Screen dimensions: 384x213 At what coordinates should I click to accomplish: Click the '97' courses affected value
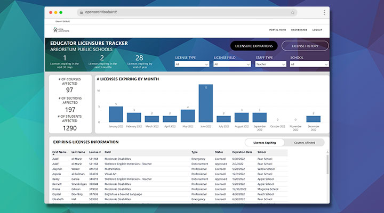69,90
